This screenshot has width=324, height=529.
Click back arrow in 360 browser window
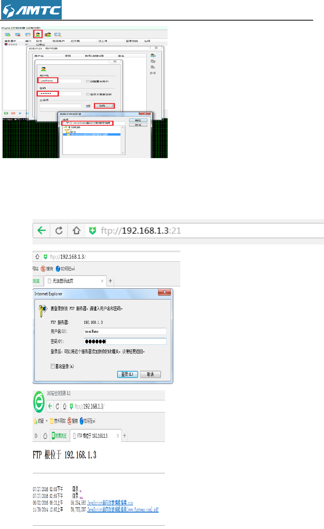tap(51, 406)
